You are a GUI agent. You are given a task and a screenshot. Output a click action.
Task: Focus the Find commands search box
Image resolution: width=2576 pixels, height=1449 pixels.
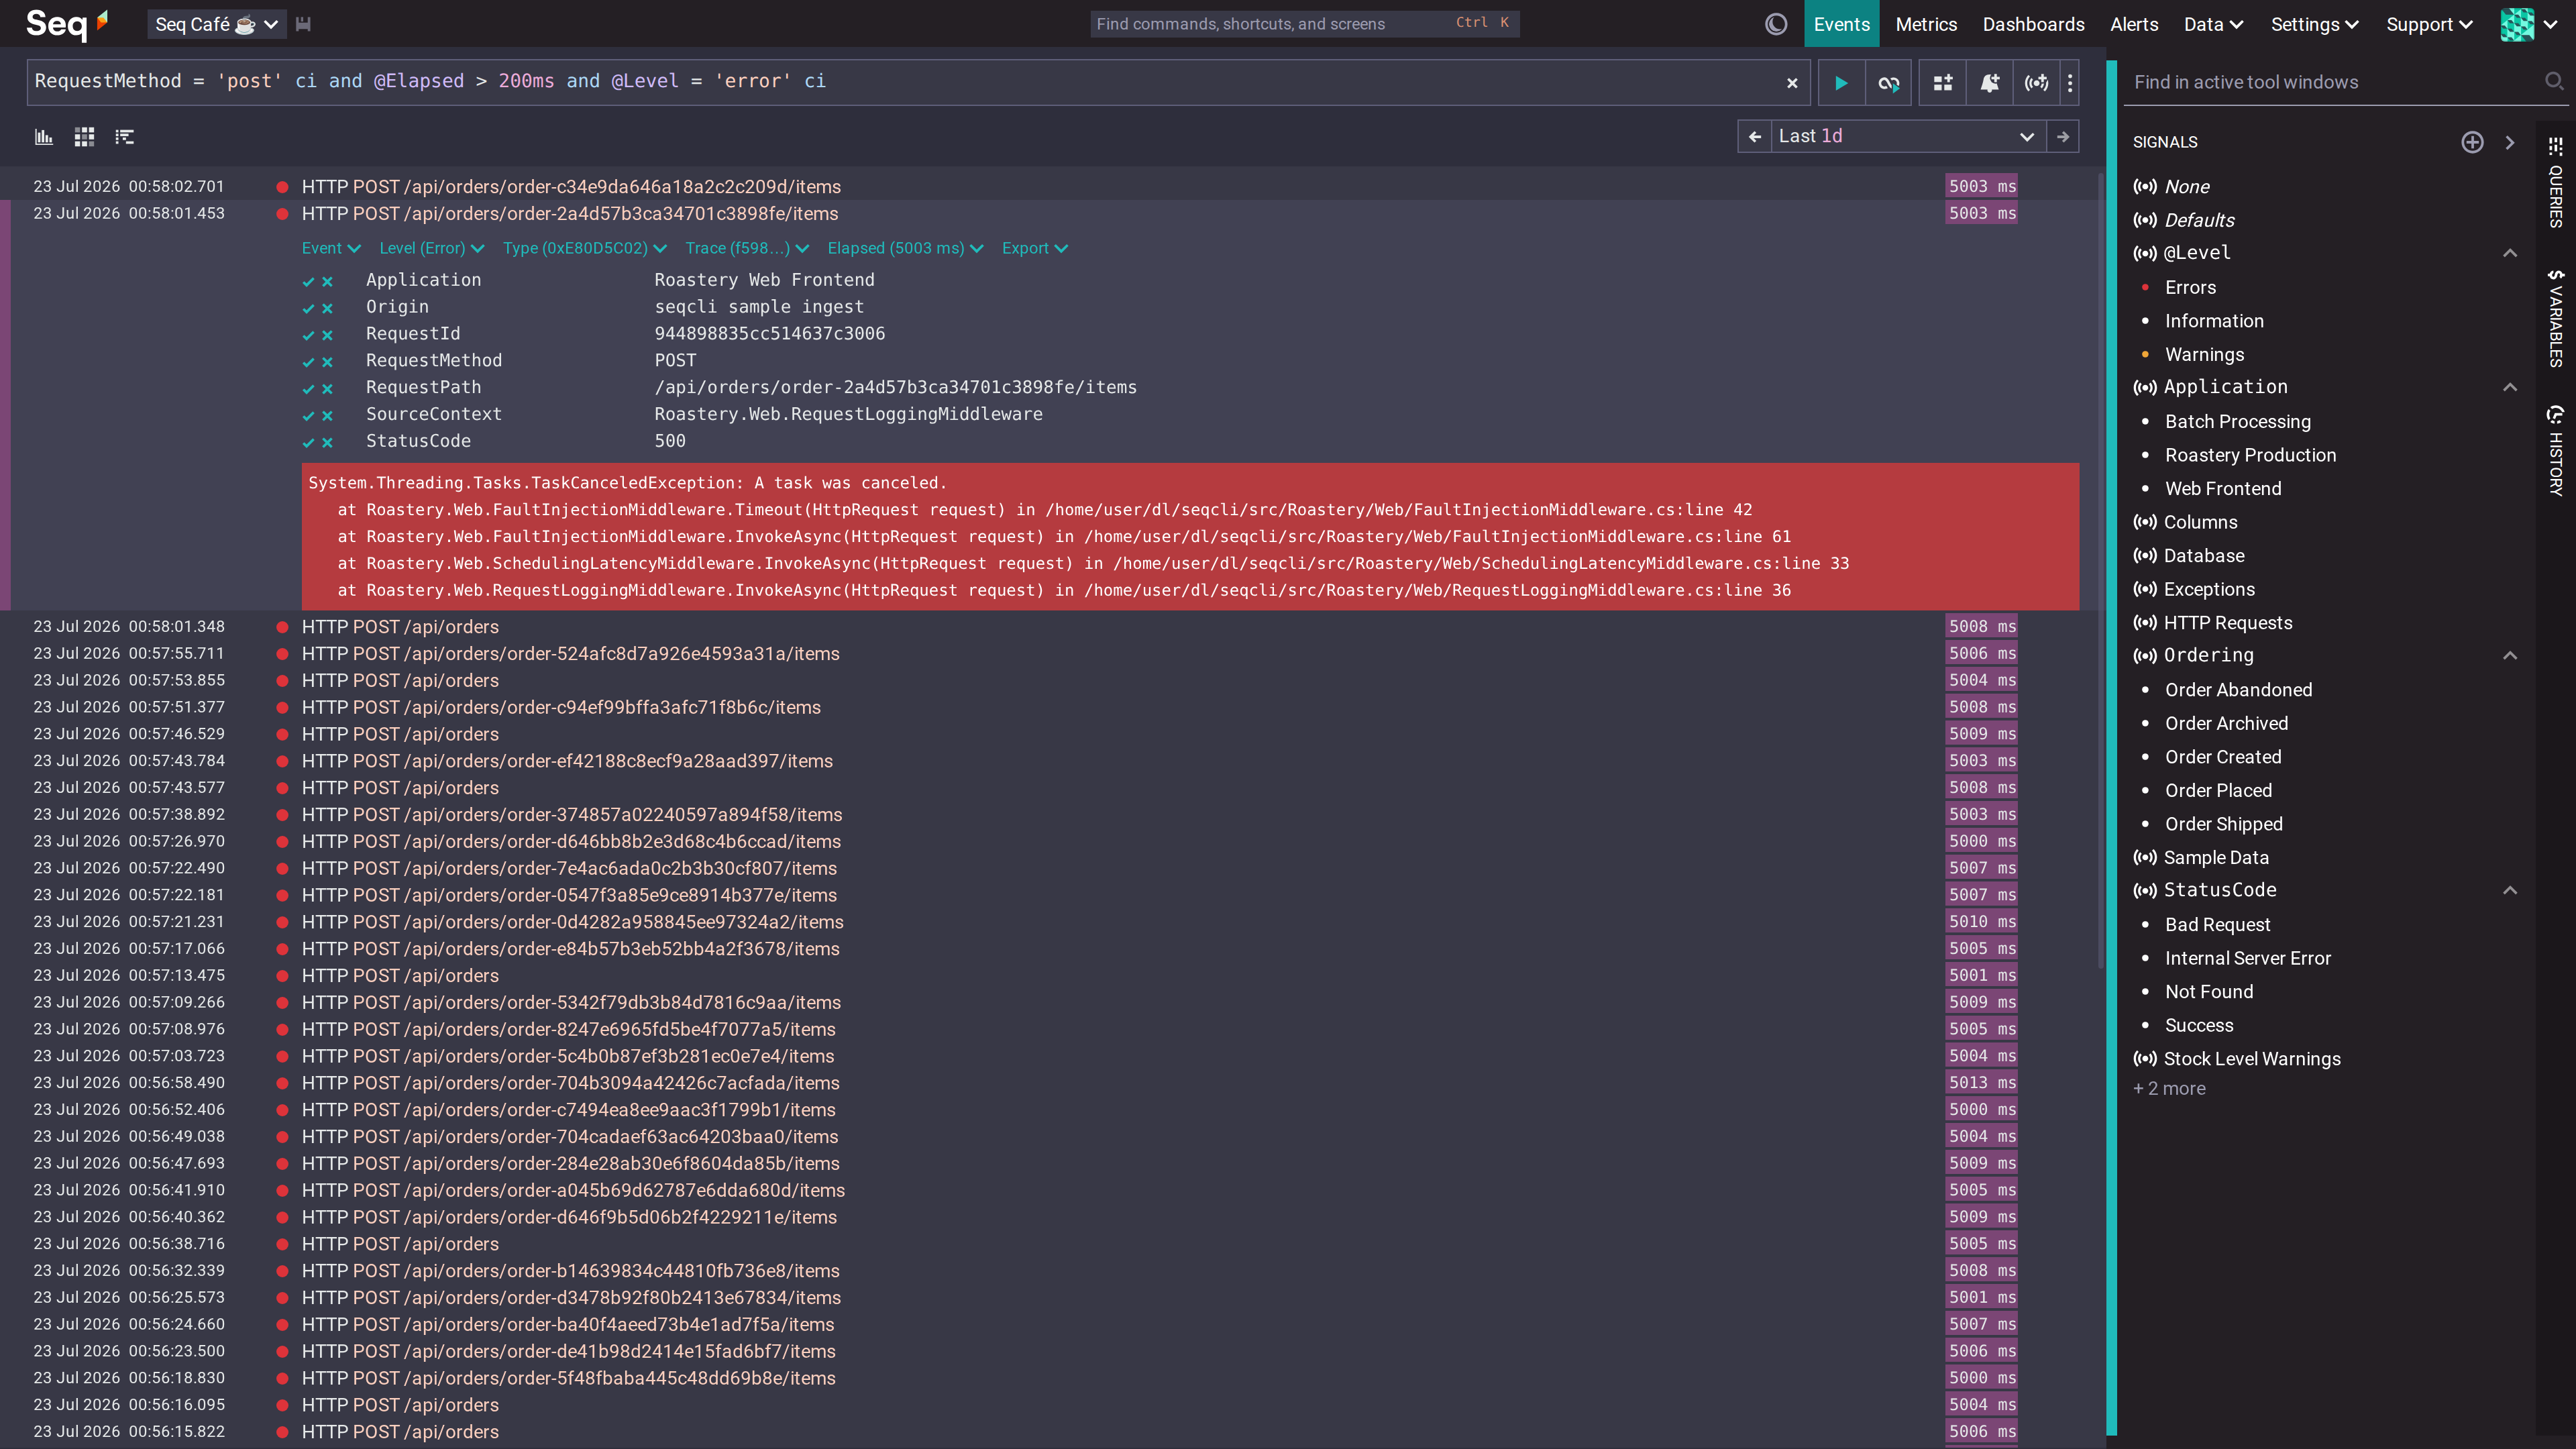coord(1304,24)
